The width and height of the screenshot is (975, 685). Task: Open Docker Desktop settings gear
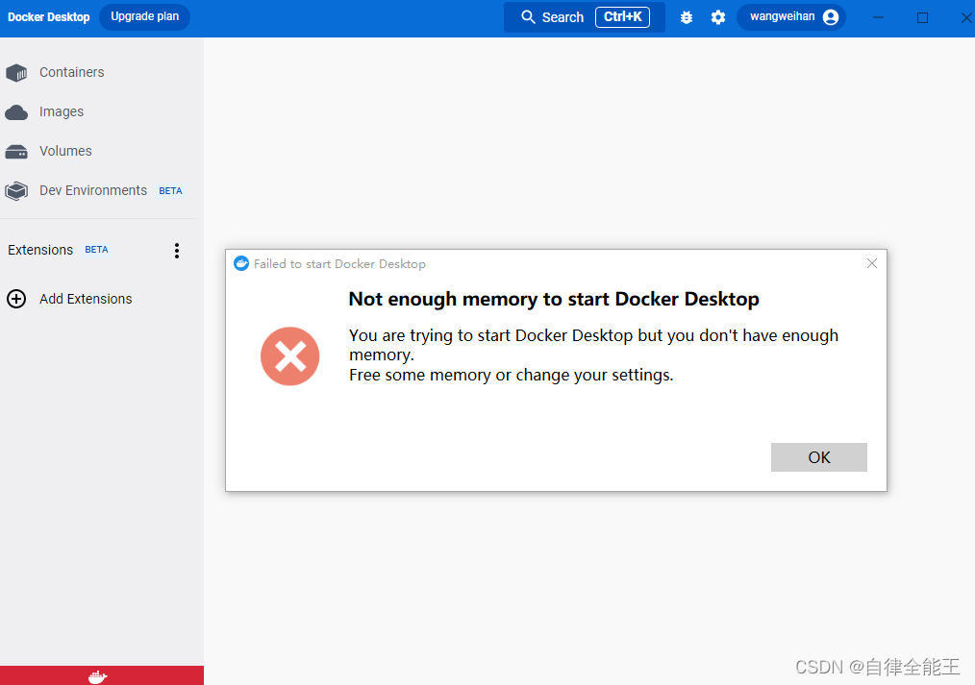tap(718, 16)
